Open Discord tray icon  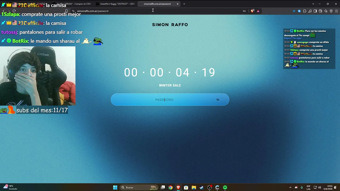pos(296,188)
